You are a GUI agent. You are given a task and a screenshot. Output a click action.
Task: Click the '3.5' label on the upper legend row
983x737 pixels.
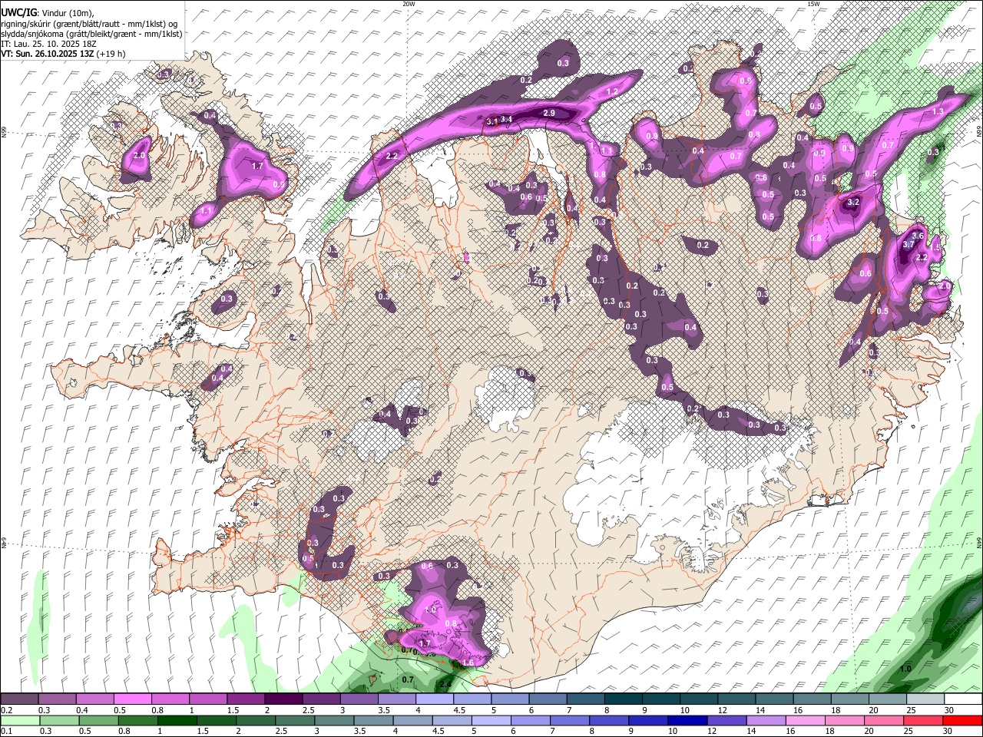click(x=383, y=710)
